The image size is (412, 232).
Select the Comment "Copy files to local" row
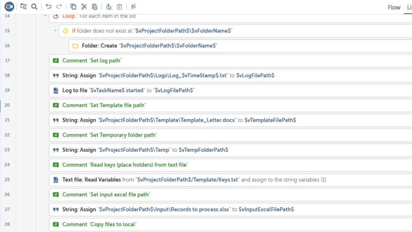pyautogui.click(x=230, y=225)
